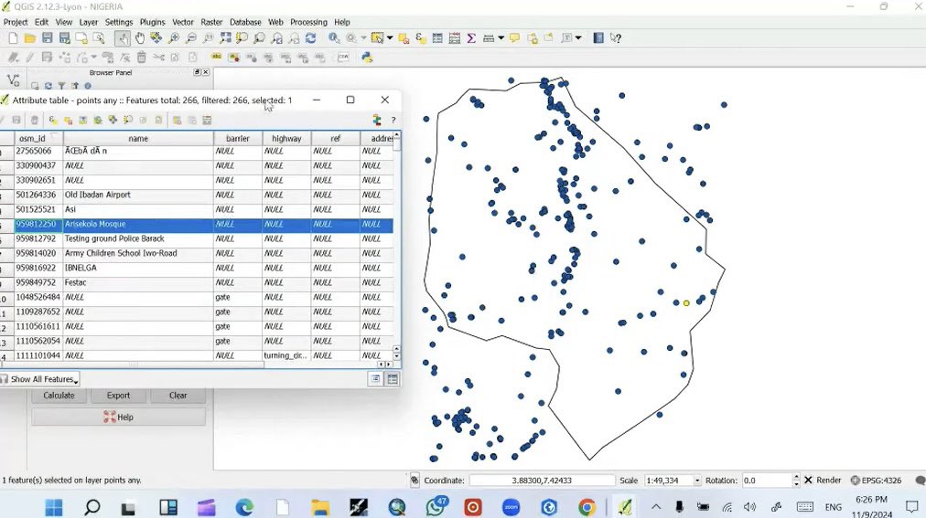Click the Pan Map to Selection icon
The height and width of the screenshot is (518, 926).
pos(156,38)
